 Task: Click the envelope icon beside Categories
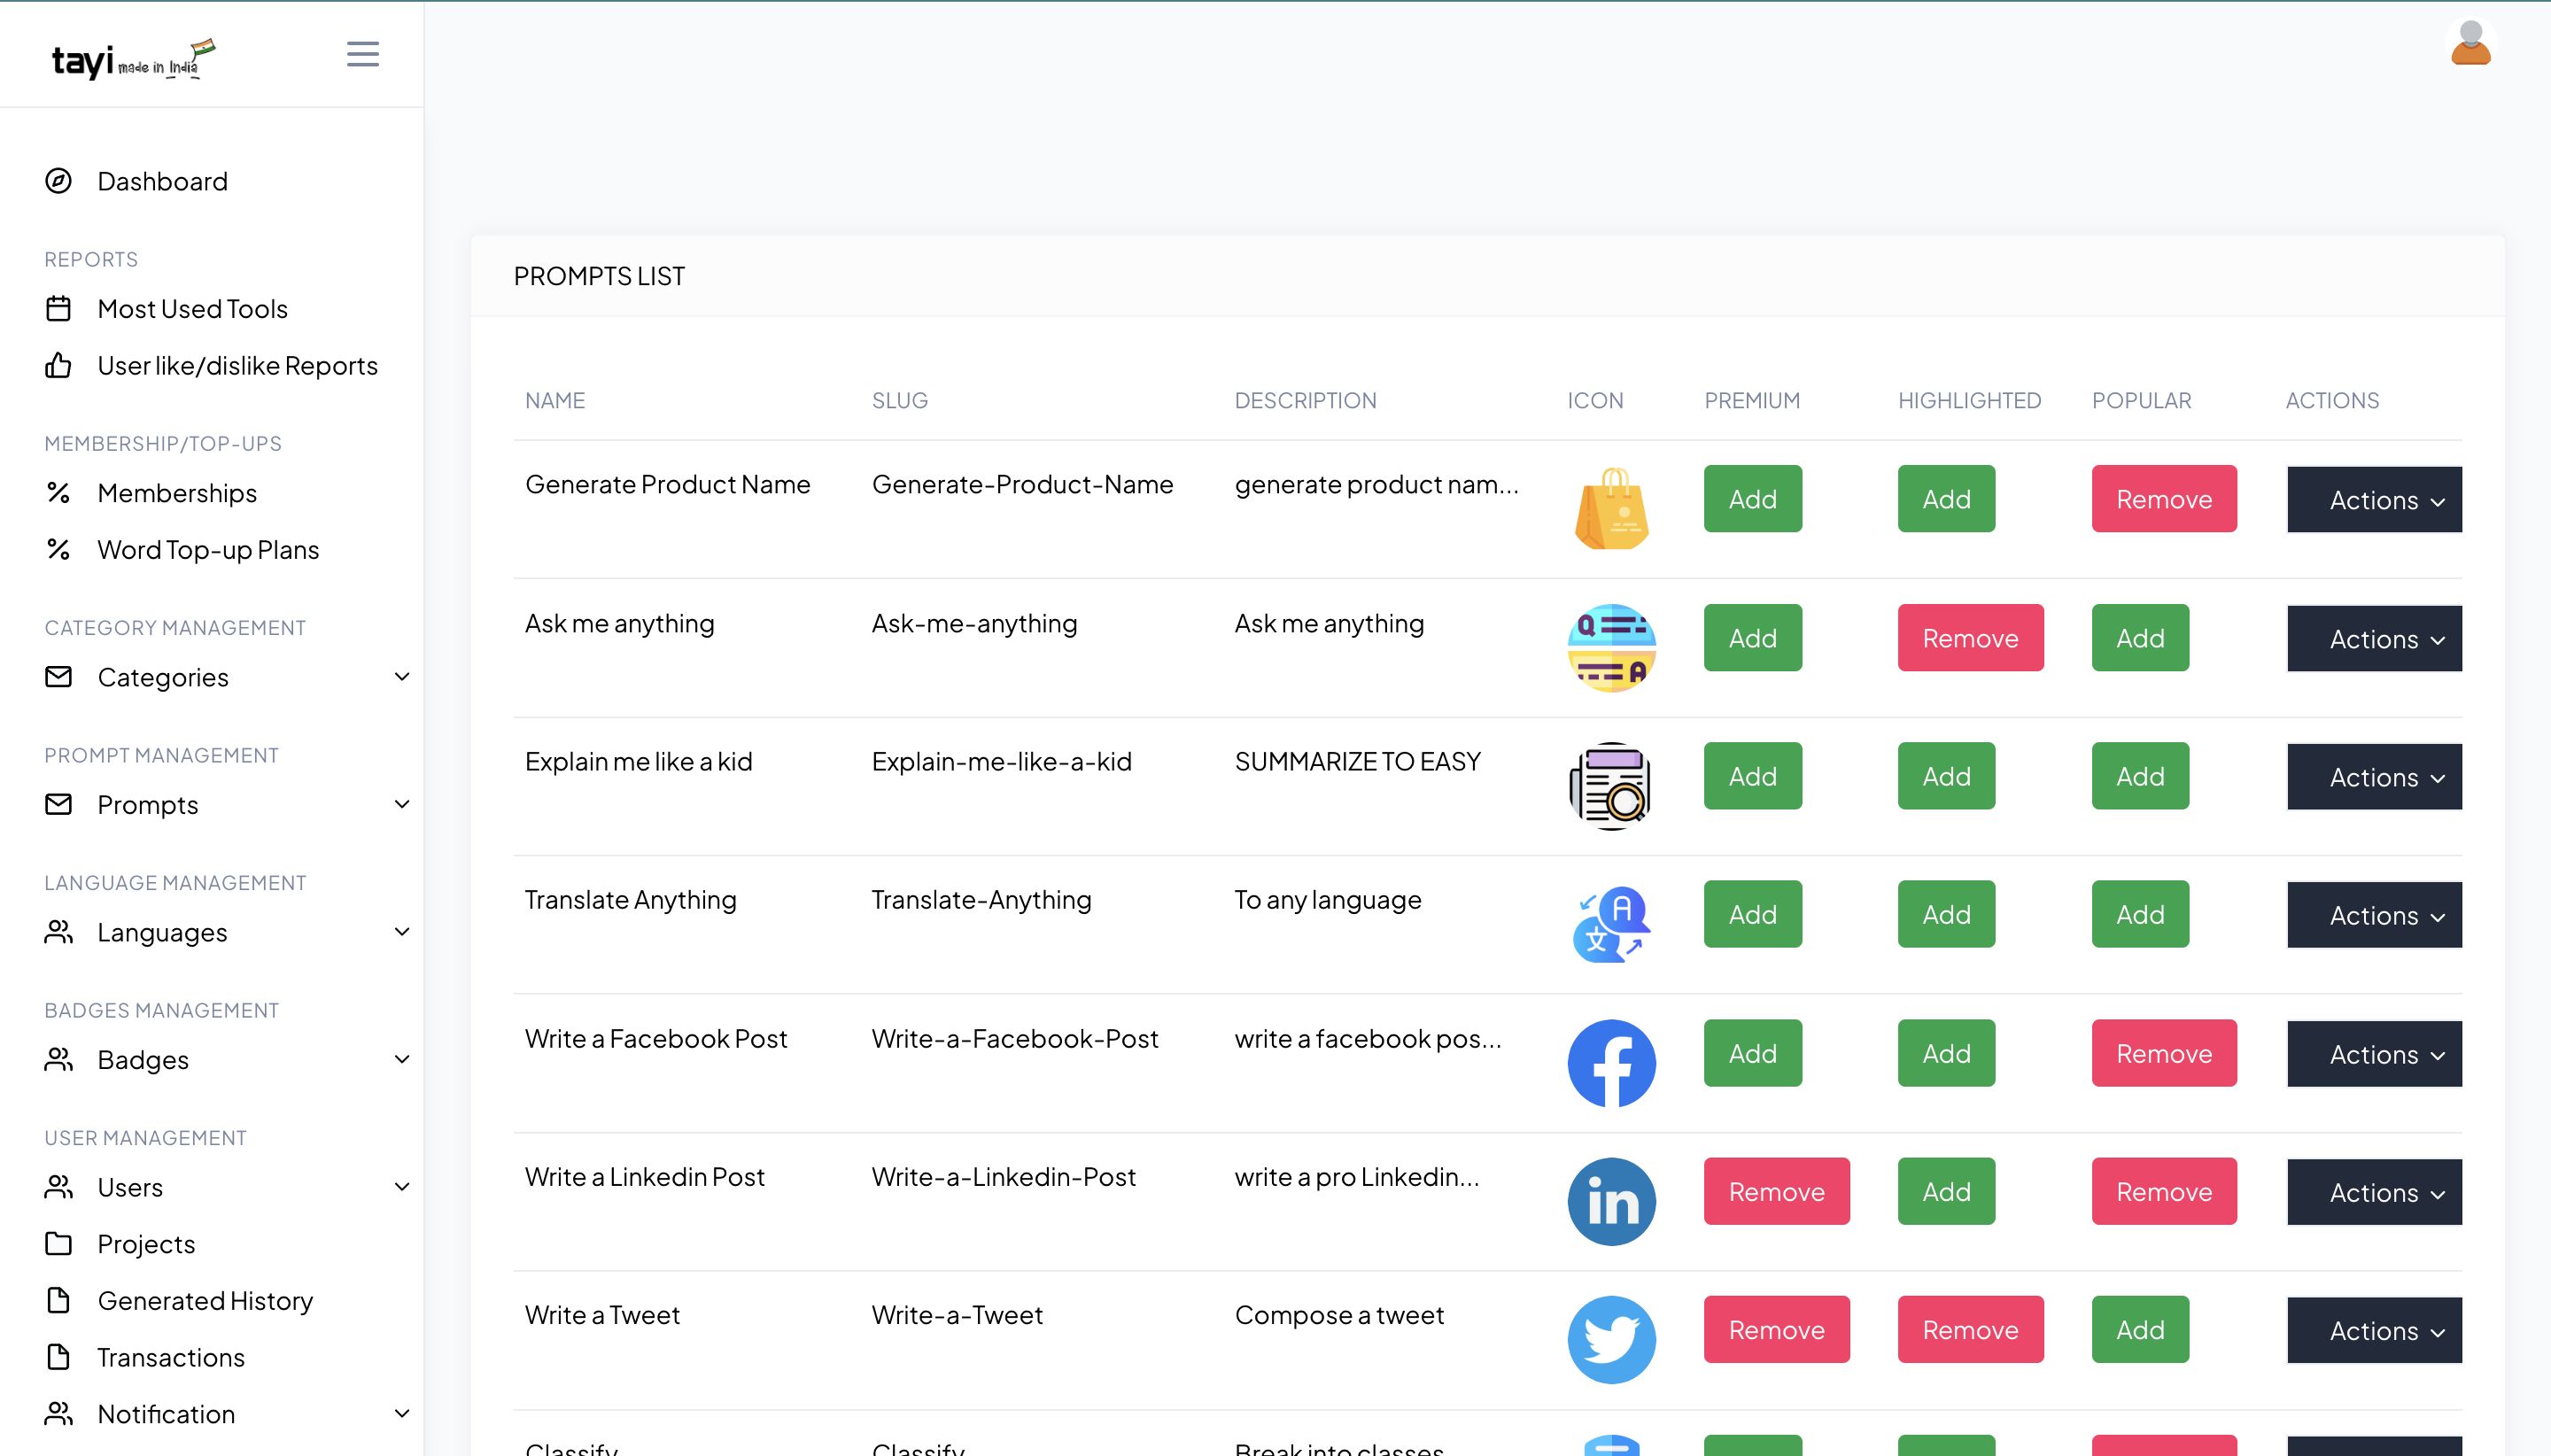(x=58, y=677)
